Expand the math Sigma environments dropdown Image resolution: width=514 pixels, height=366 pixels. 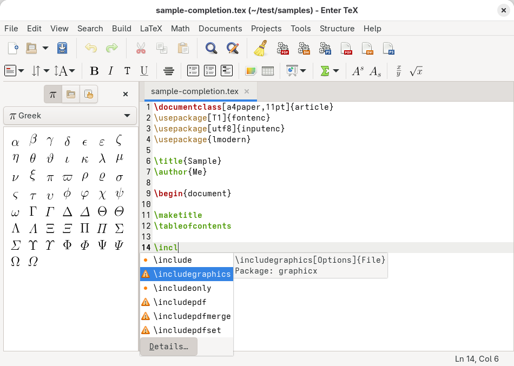[336, 71]
